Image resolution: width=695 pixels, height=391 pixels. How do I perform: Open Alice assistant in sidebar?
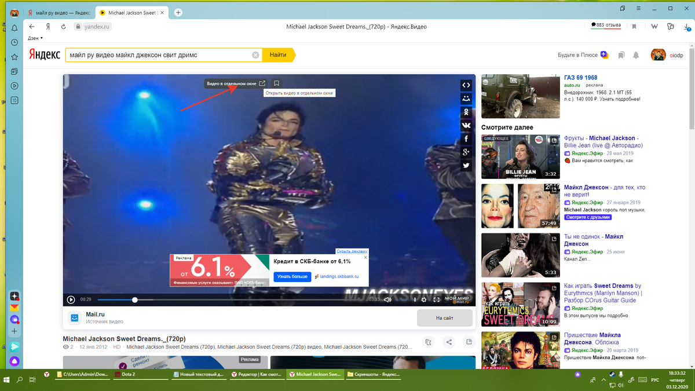(x=14, y=361)
